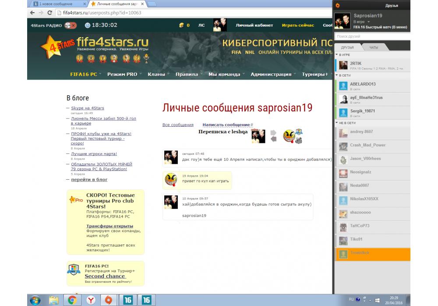Click the "Поиск друзей" search field
The image size is (438, 306).
(372, 36)
